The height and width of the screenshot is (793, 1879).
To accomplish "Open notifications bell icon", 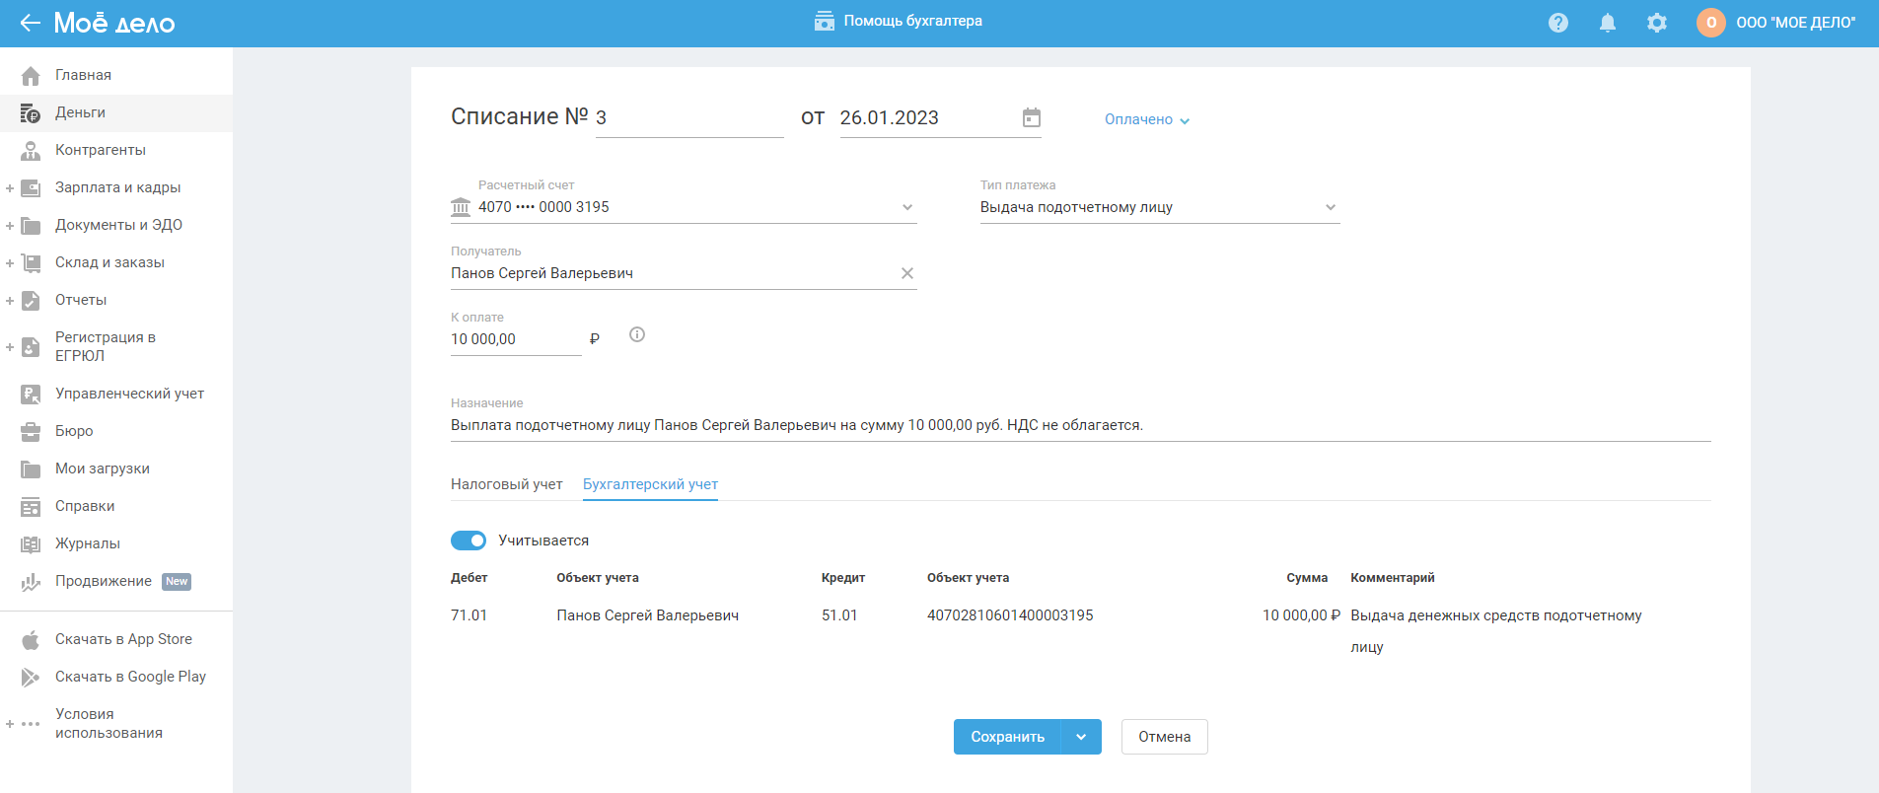I will (x=1607, y=23).
